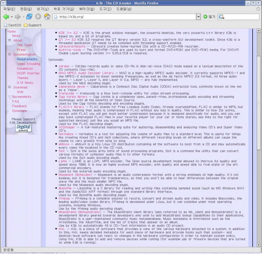Image resolution: width=262 pixels, height=254 pixels.
Task: Click the vertical scrollbar thumb
Action: pos(259,103)
